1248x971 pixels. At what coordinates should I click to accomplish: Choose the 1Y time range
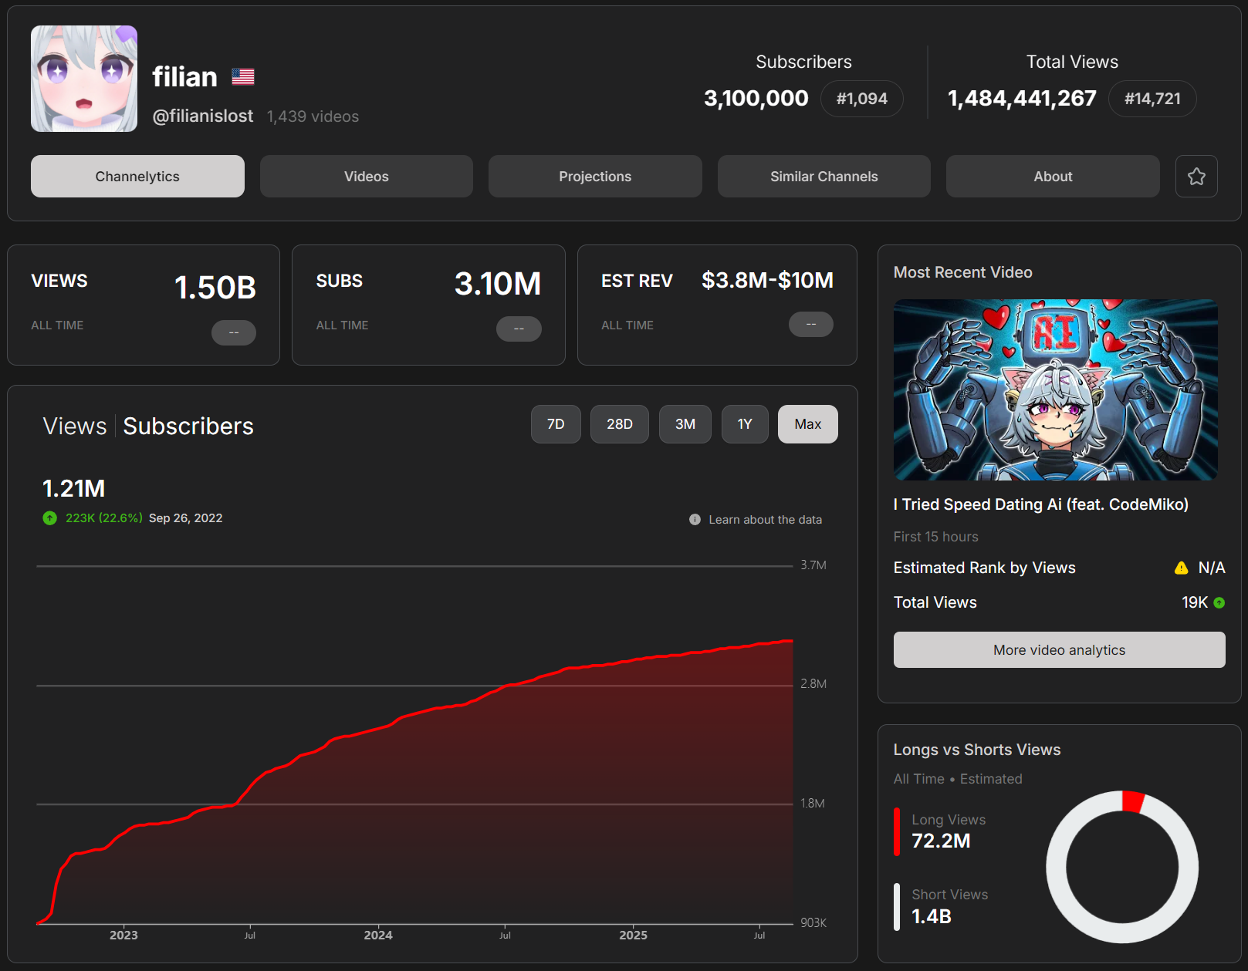[745, 424]
